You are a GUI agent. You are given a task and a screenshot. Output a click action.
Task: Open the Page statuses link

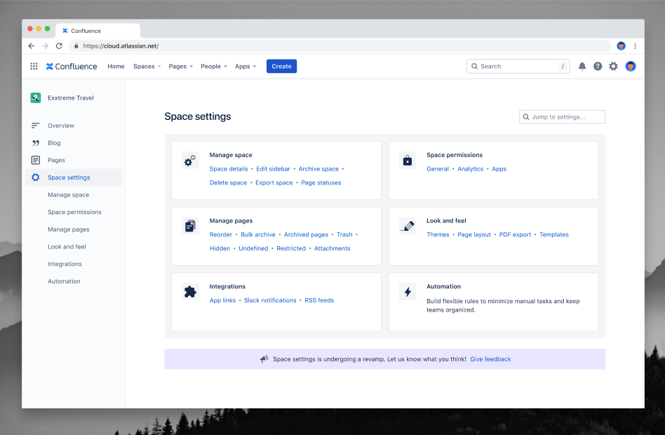tap(321, 183)
